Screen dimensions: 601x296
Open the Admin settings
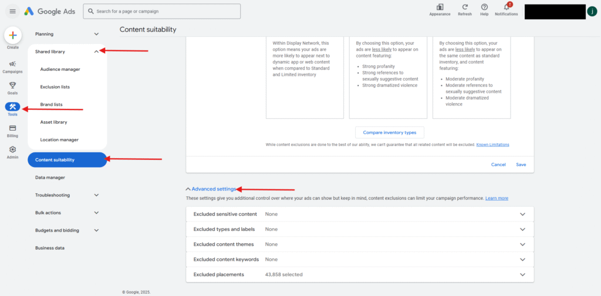tap(13, 152)
